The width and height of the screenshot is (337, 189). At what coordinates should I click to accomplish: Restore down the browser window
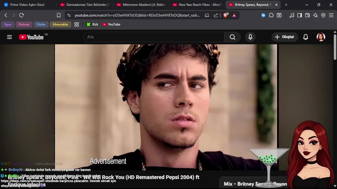[x=319, y=5]
